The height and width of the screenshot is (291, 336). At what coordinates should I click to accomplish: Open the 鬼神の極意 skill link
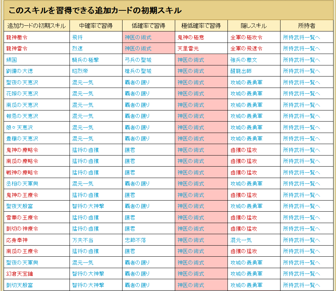(191, 37)
